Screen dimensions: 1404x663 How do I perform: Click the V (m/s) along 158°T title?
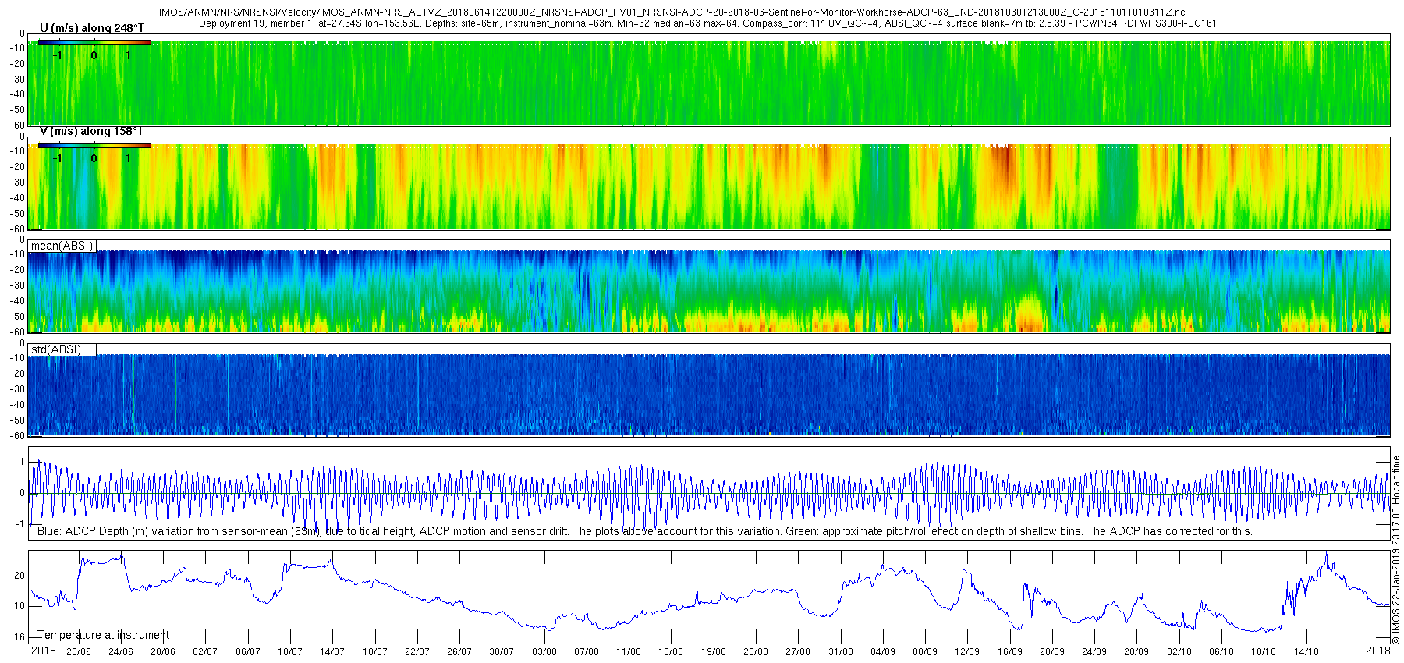pyautogui.click(x=91, y=131)
